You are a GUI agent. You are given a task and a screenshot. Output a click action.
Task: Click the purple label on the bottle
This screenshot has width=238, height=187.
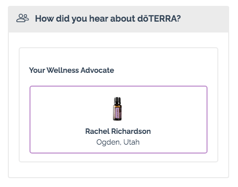[x=118, y=113]
